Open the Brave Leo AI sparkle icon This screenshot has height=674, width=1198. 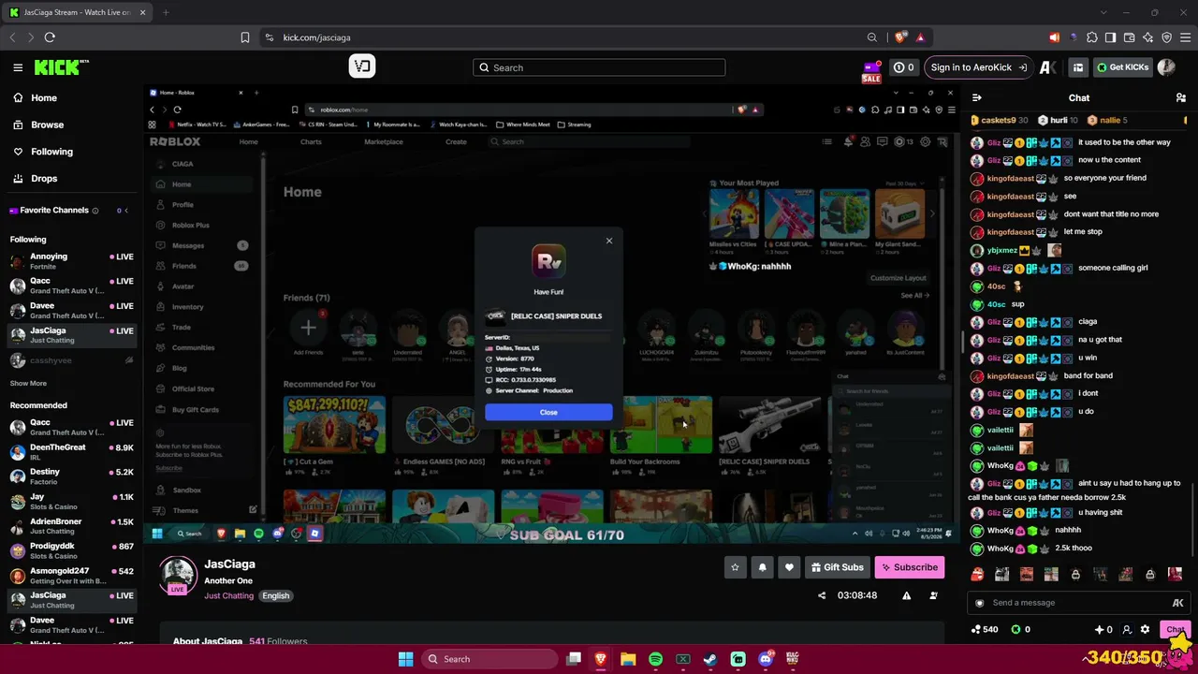1147,37
